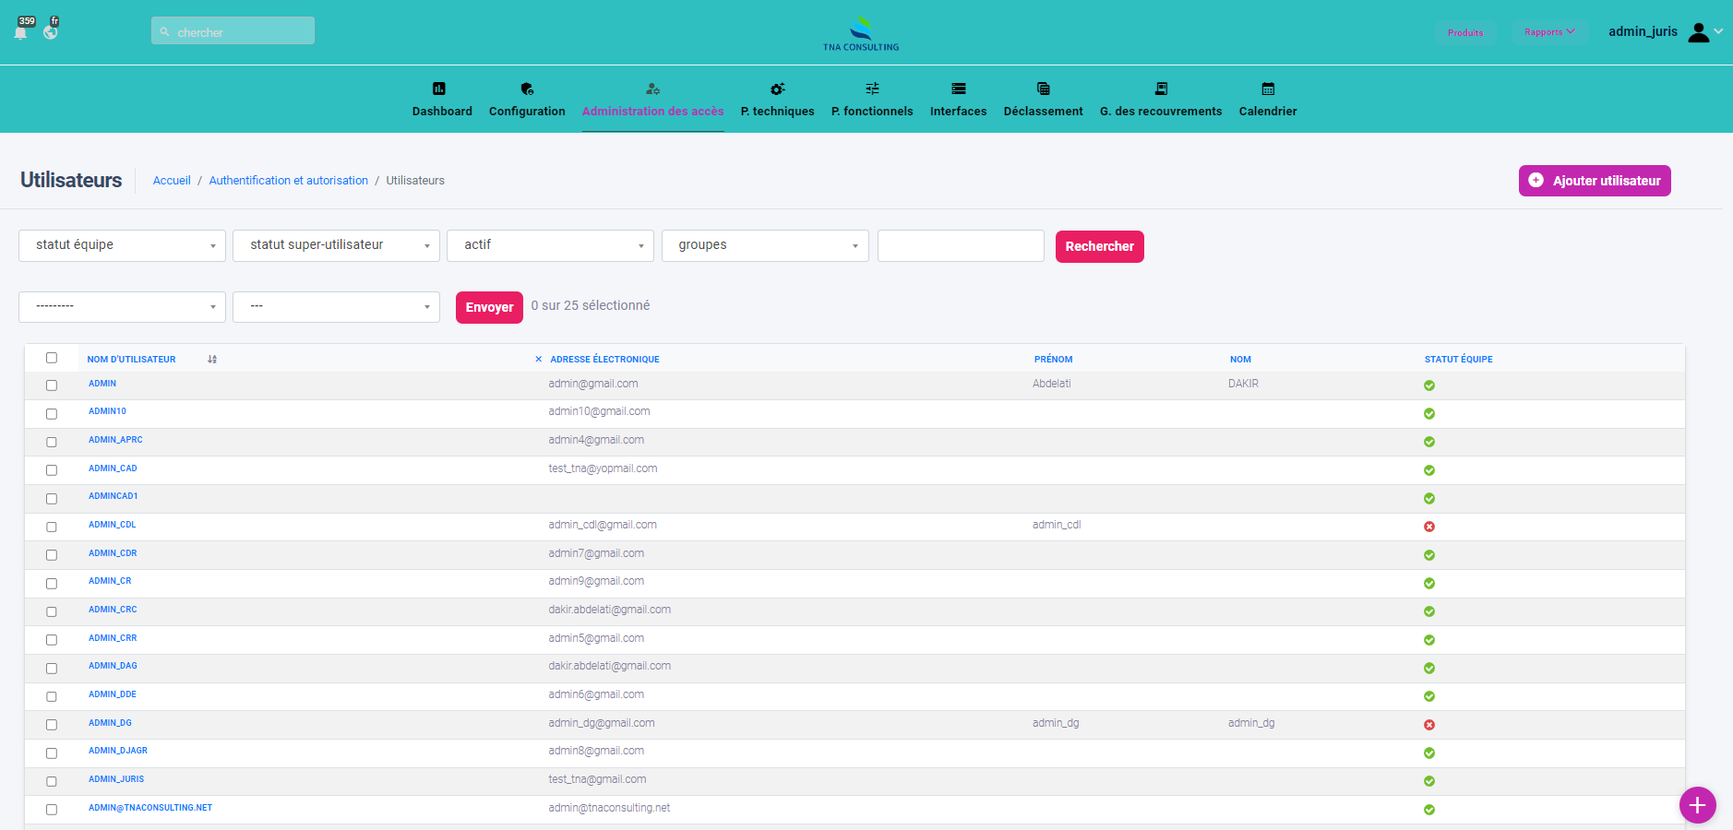Click the sort icon beside Nom d'utilisateur
1733x830 pixels.
(212, 360)
